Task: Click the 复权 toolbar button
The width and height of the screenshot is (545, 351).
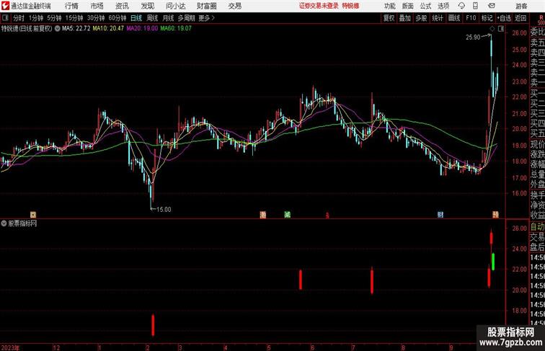Action: [x=389, y=18]
